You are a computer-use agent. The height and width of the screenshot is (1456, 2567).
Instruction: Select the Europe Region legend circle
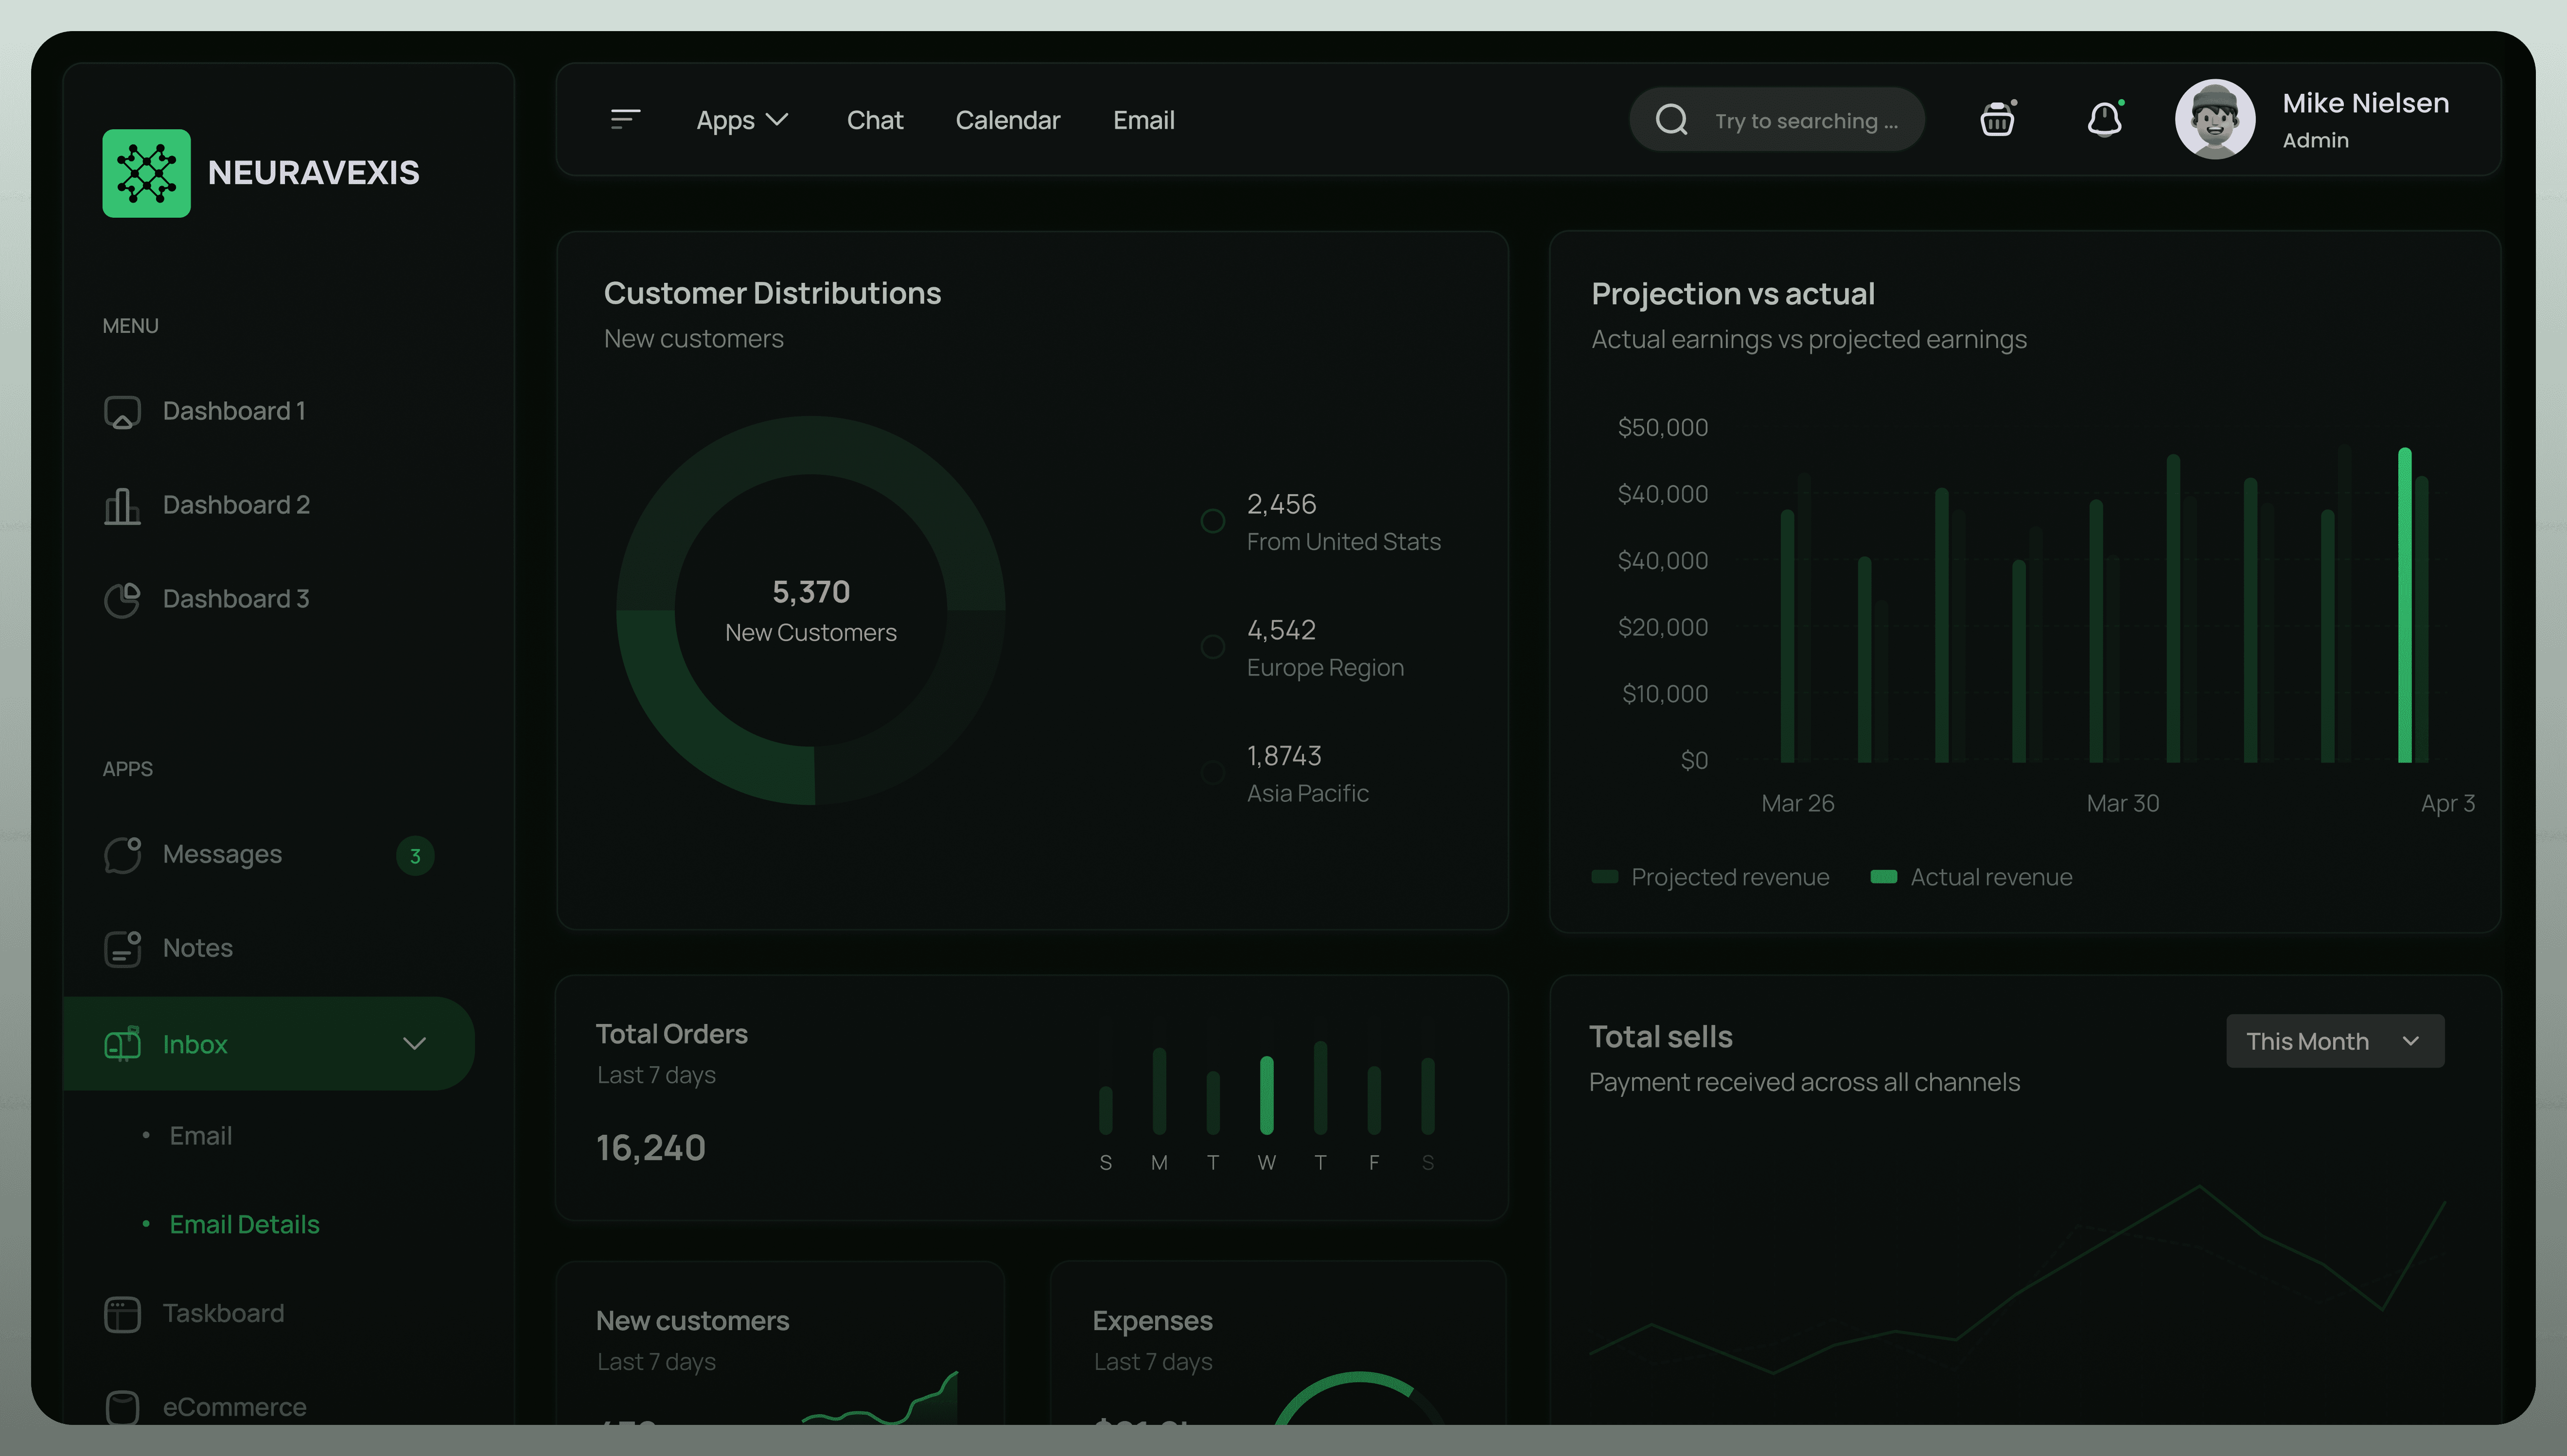click(1213, 647)
